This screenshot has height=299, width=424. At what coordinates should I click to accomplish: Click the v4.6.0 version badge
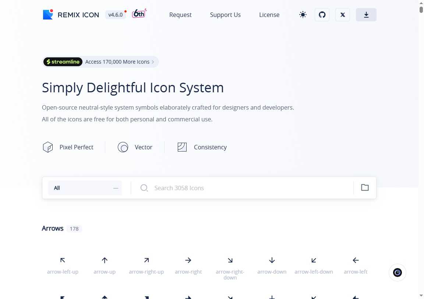tap(116, 15)
